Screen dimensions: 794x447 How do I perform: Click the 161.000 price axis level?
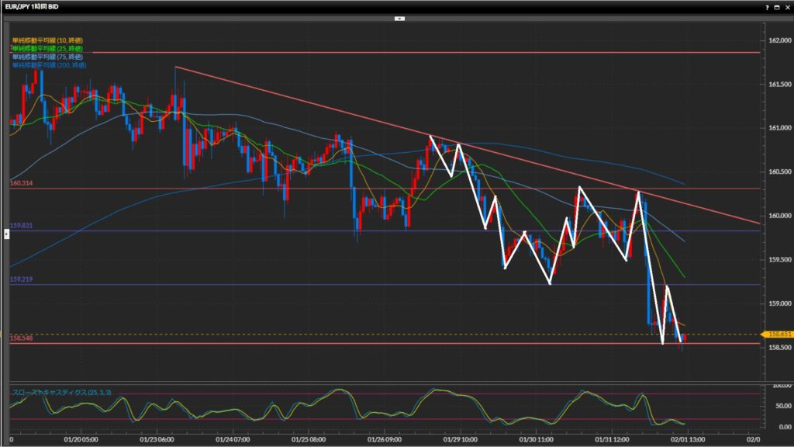(776, 127)
